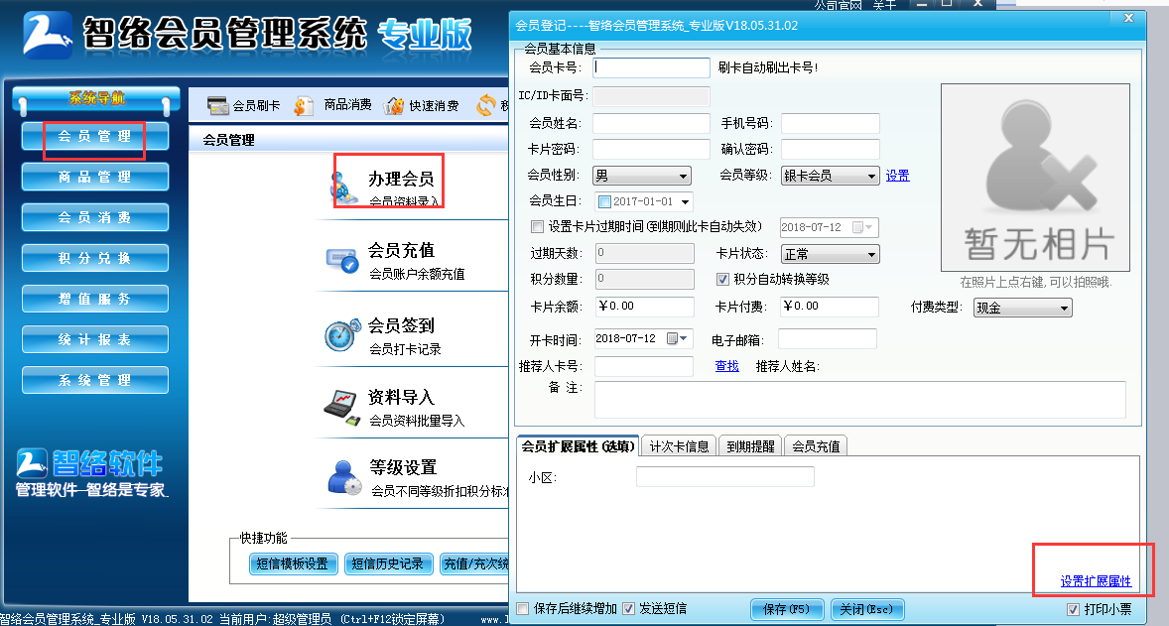Click the 快速消费 toolbar icon
Viewport: 1169px width, 626px height.
tap(394, 106)
